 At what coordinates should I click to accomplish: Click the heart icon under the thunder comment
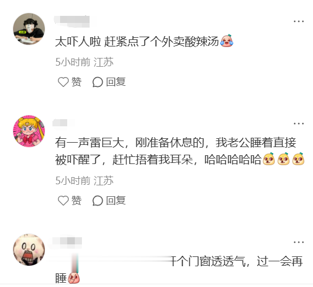point(63,201)
